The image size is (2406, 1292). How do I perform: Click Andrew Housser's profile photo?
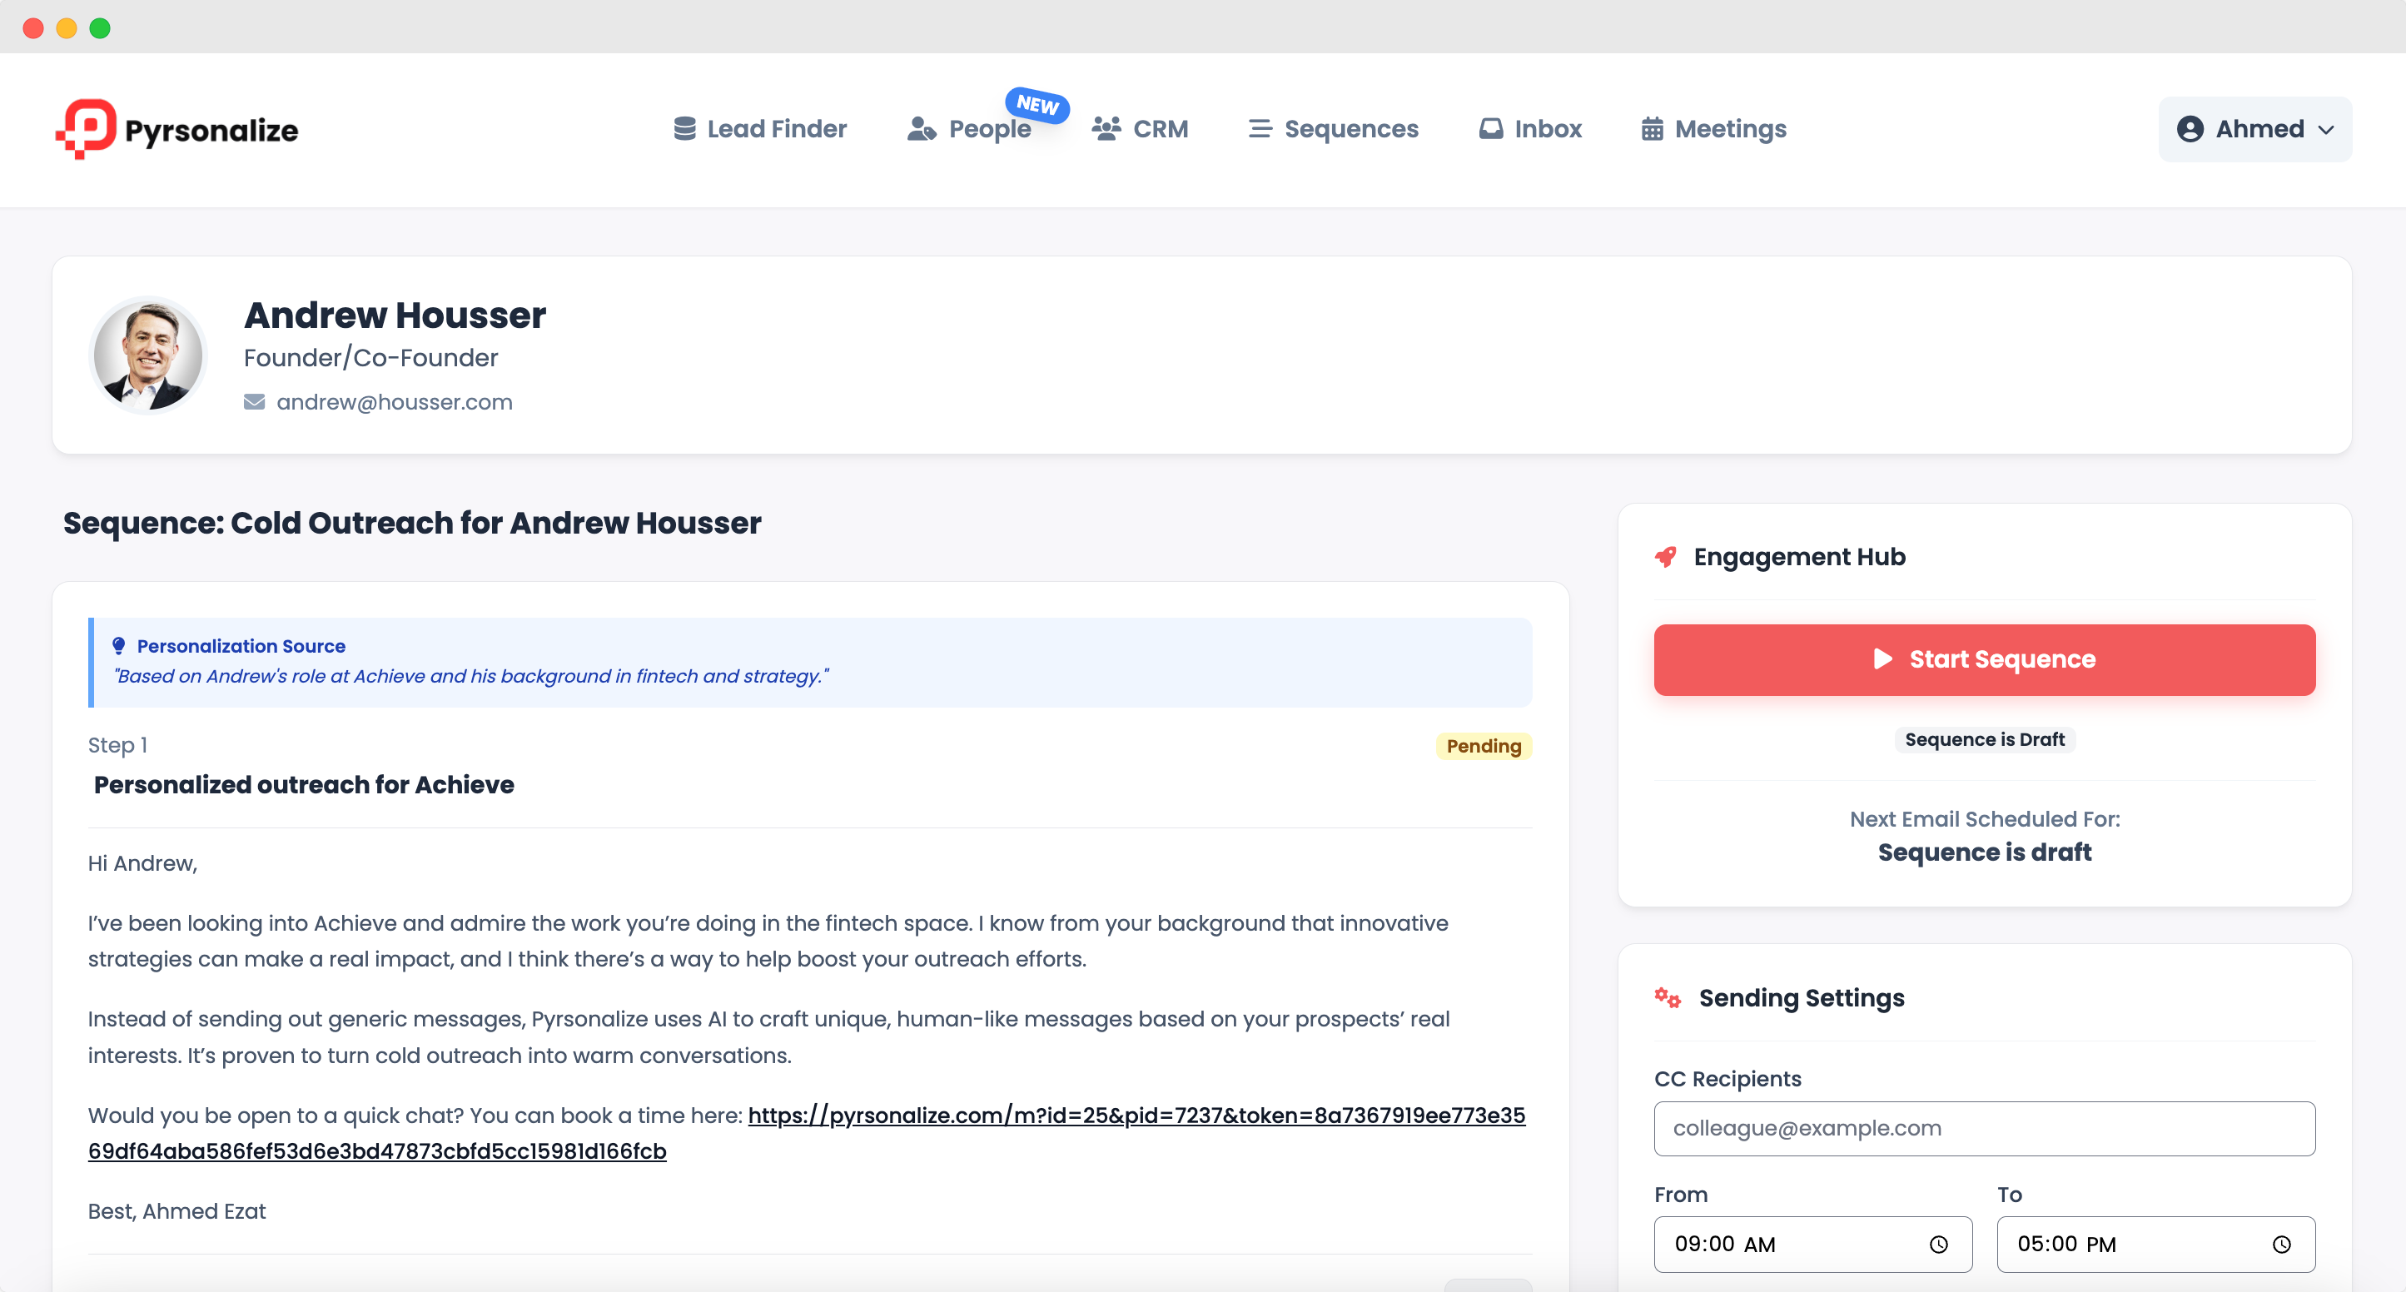147,355
